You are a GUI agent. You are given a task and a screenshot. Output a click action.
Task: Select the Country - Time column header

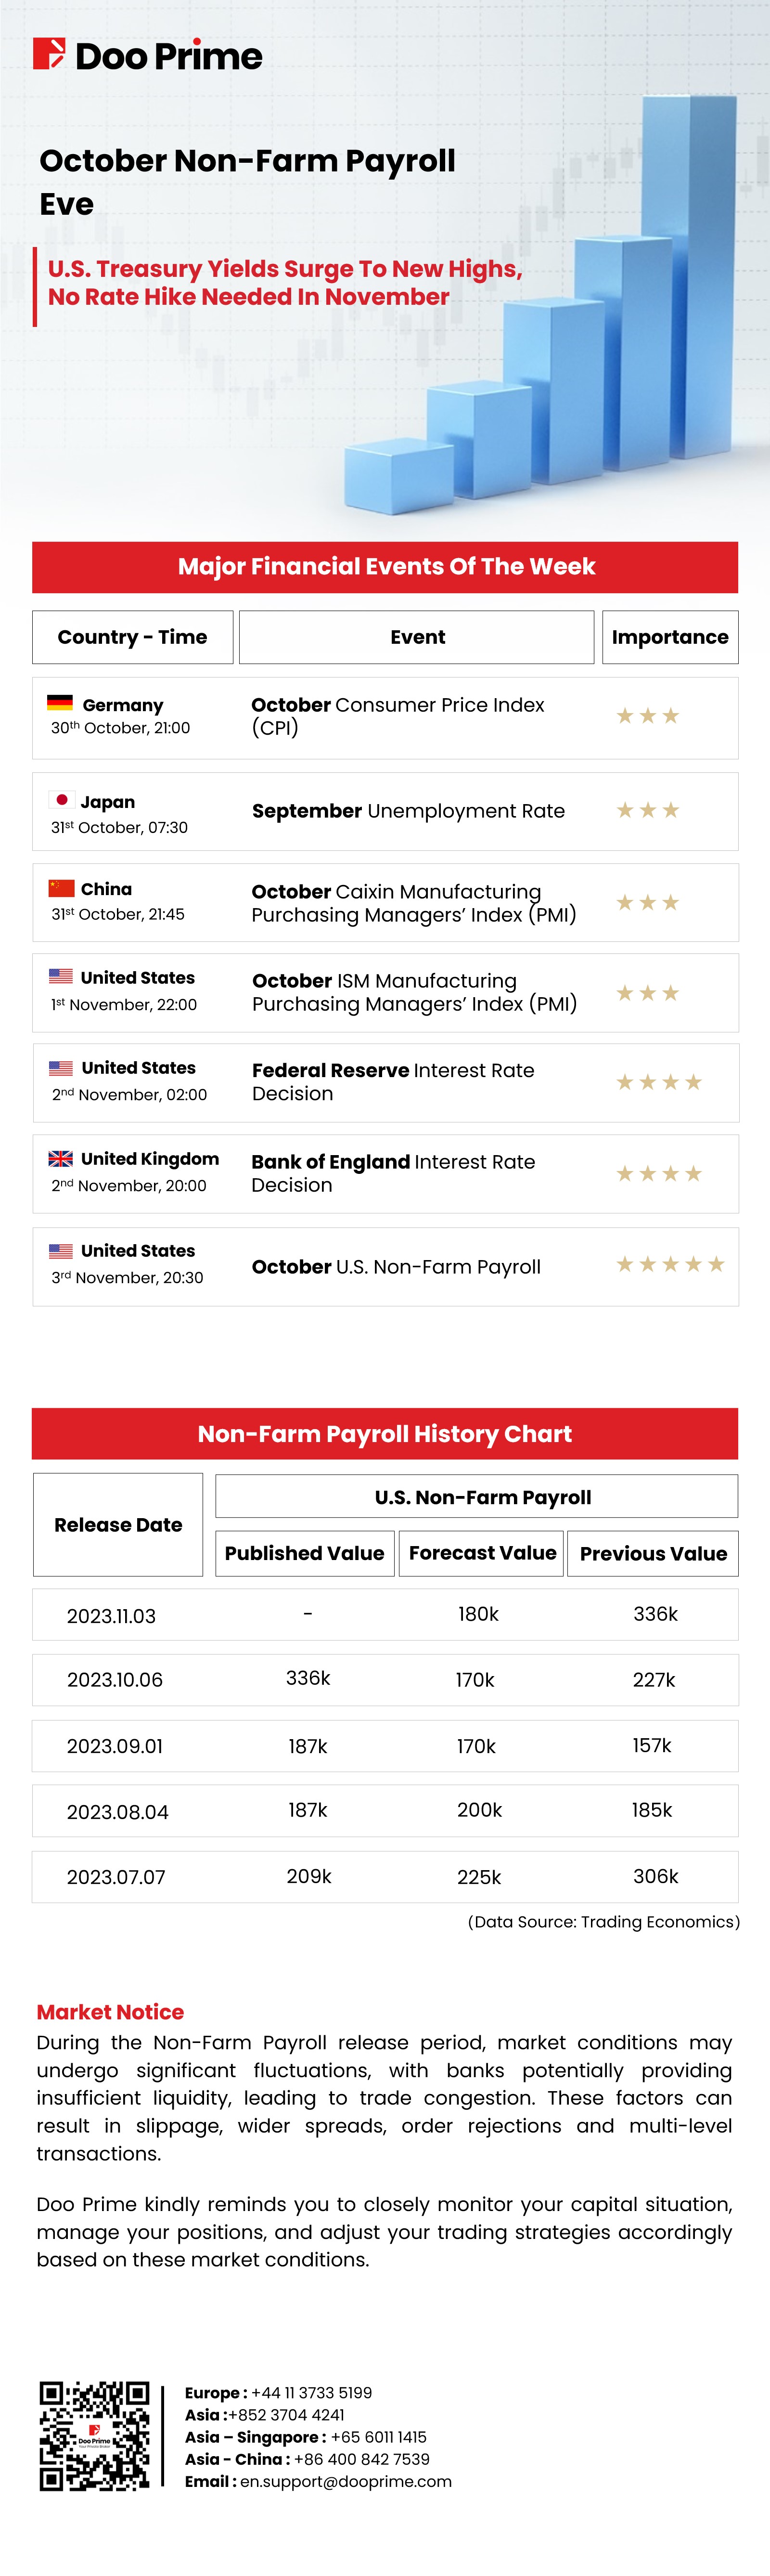tap(132, 637)
